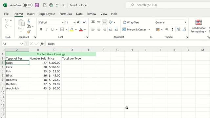This screenshot has width=210, height=118.
Task: Apply Comma Style format
Action: 172,29
